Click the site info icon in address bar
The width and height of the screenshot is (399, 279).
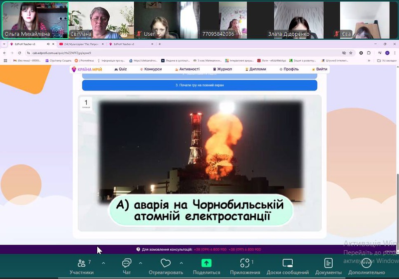click(x=28, y=53)
